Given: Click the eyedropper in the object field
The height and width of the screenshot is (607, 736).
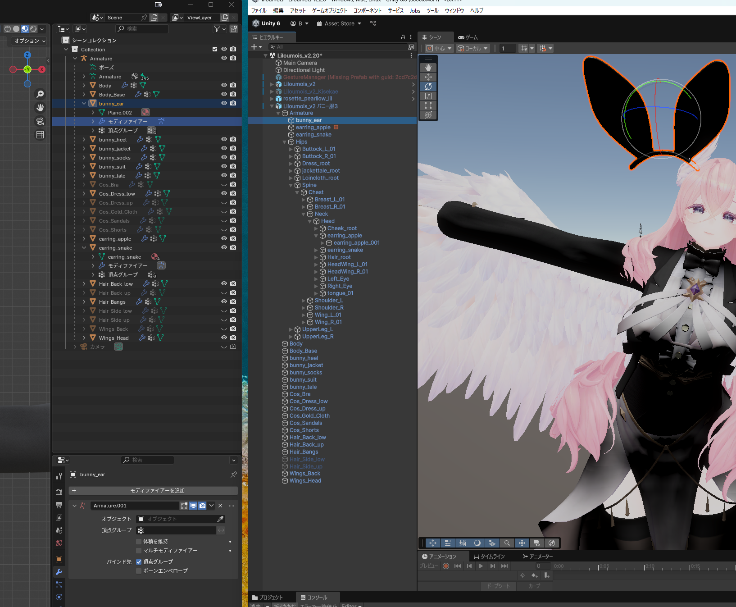Looking at the screenshot, I should 220,519.
